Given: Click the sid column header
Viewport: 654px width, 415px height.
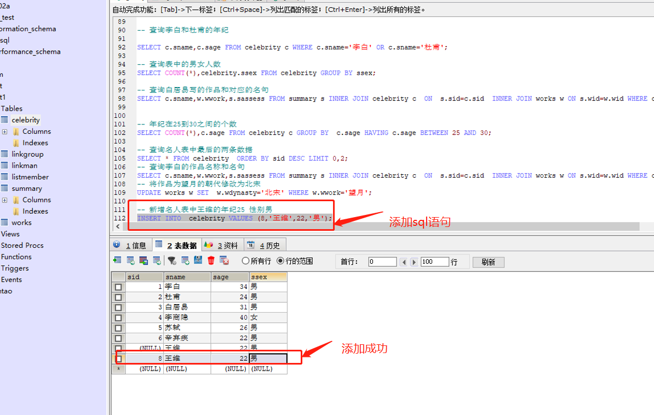Looking at the screenshot, I should [x=144, y=277].
